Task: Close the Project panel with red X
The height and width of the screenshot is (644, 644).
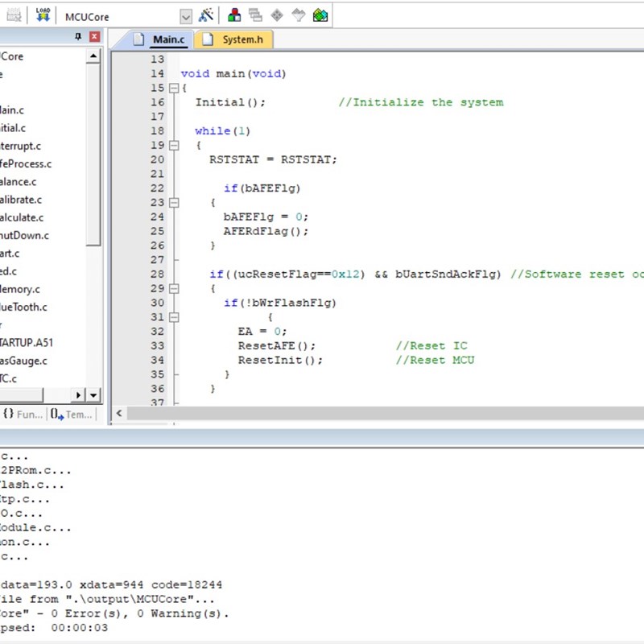Action: click(x=94, y=36)
